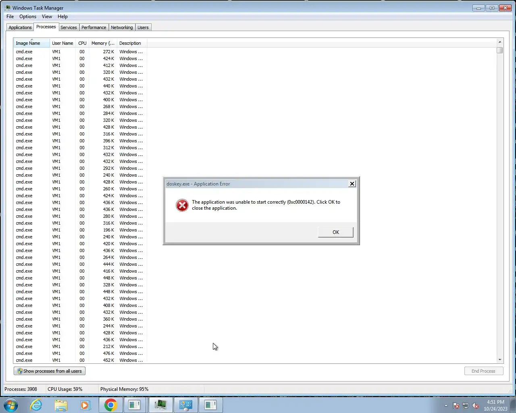Click the process list scrollbar thumb
Image resolution: width=516 pixels, height=413 pixels.
[x=500, y=50]
